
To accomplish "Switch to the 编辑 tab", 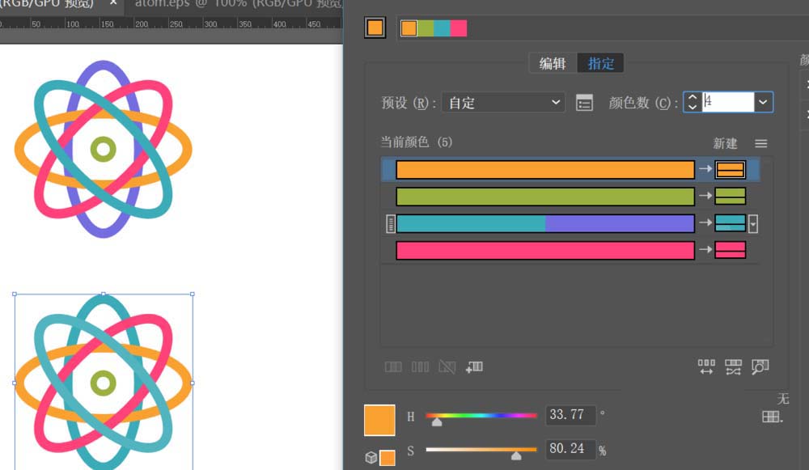I will pos(553,63).
